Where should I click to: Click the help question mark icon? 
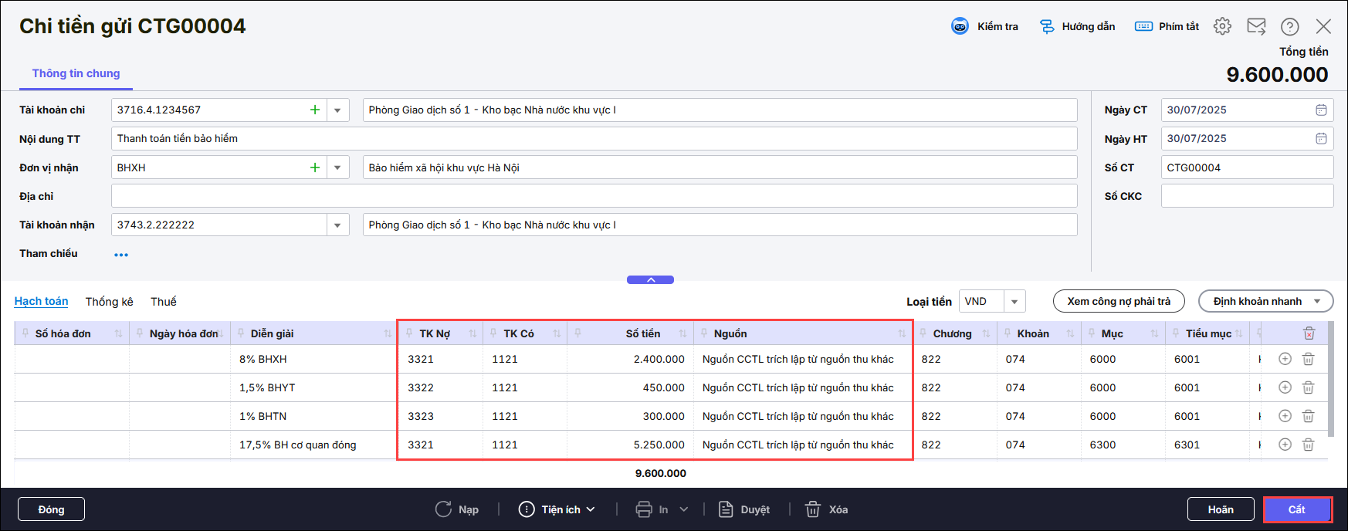[1289, 26]
